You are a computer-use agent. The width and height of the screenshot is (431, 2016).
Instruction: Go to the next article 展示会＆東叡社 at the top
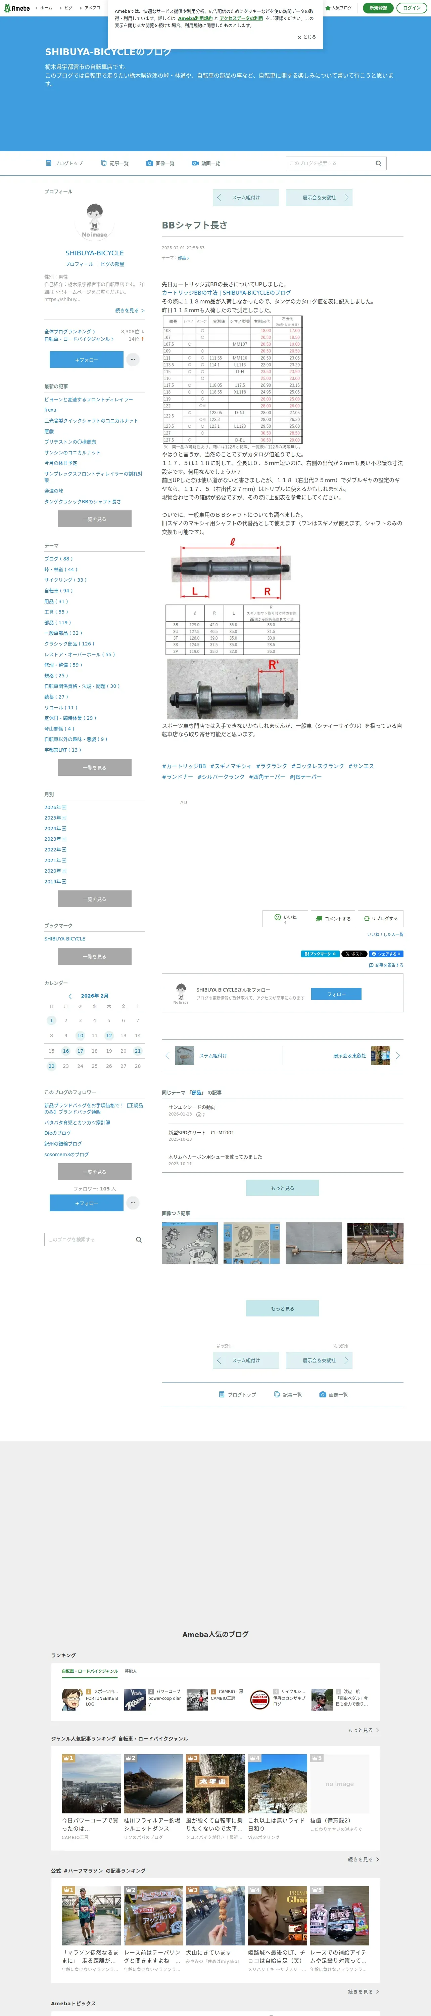pos(319,197)
